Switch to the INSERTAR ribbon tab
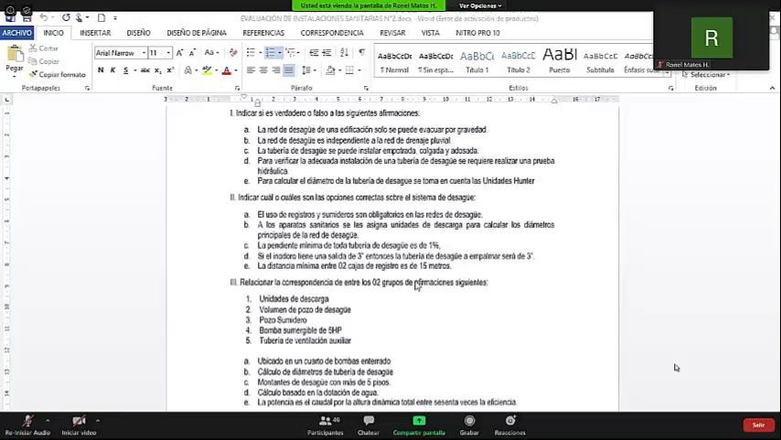Image resolution: width=781 pixels, height=440 pixels. point(95,32)
